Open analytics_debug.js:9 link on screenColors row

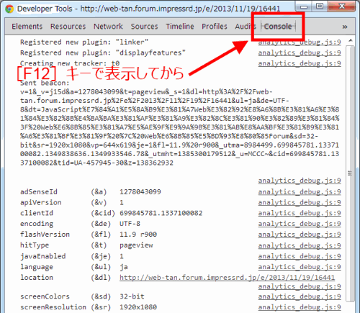[x=300, y=296]
